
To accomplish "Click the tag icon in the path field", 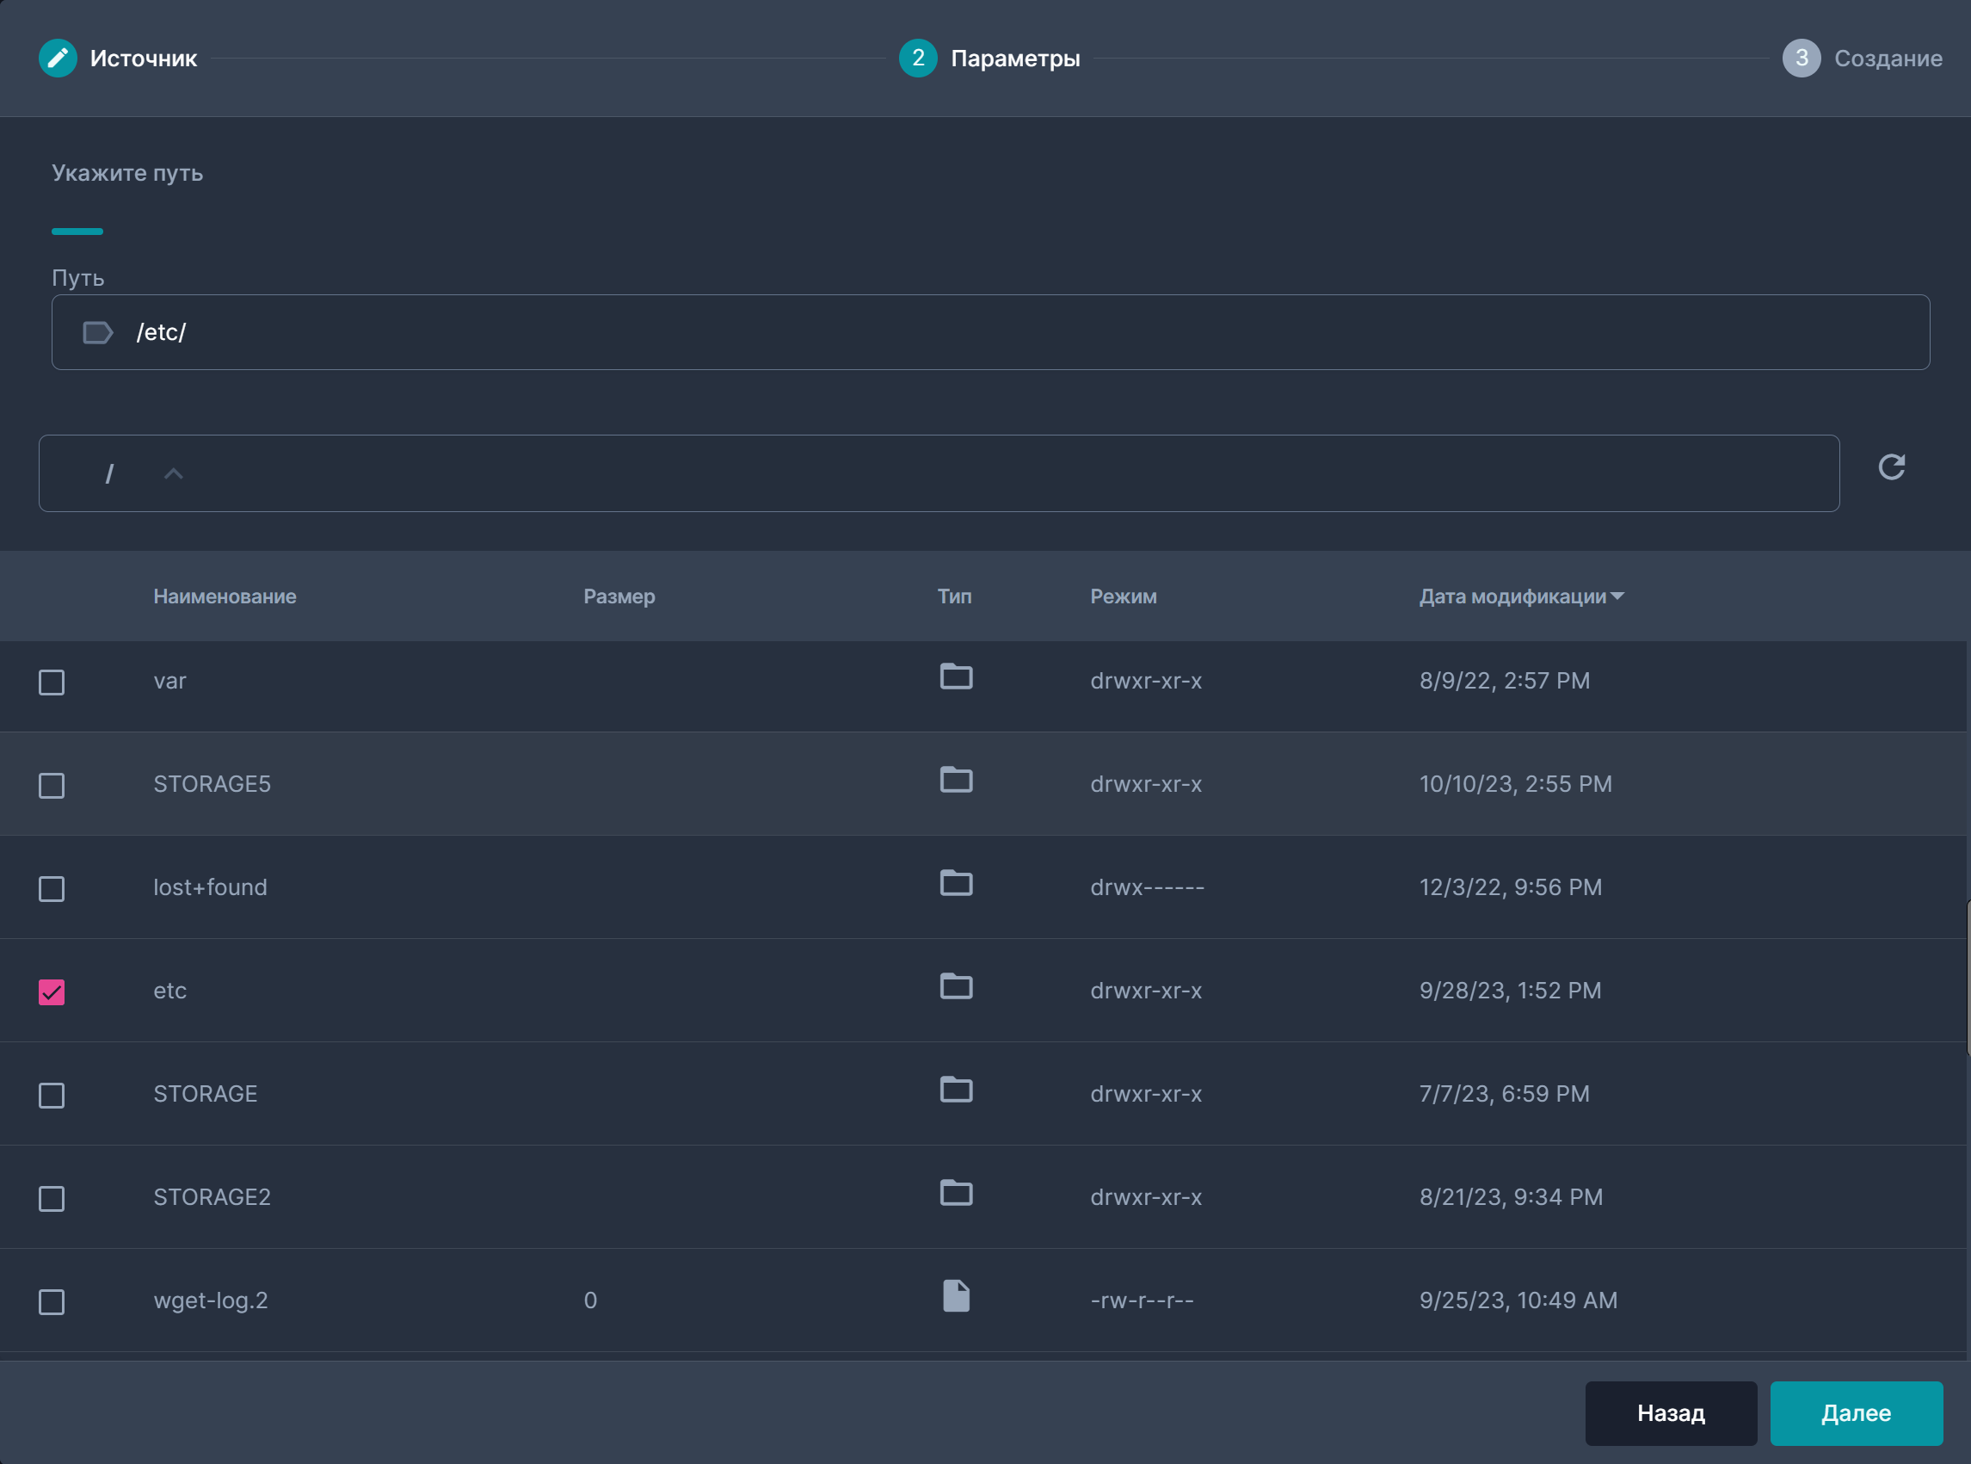I will click(x=97, y=333).
